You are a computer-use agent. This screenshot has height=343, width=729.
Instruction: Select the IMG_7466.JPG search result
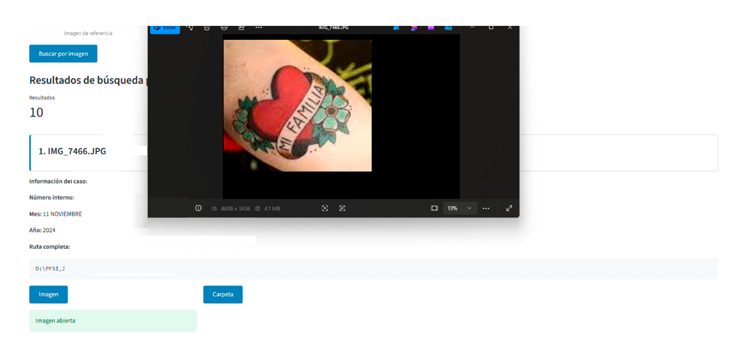pyautogui.click(x=72, y=151)
